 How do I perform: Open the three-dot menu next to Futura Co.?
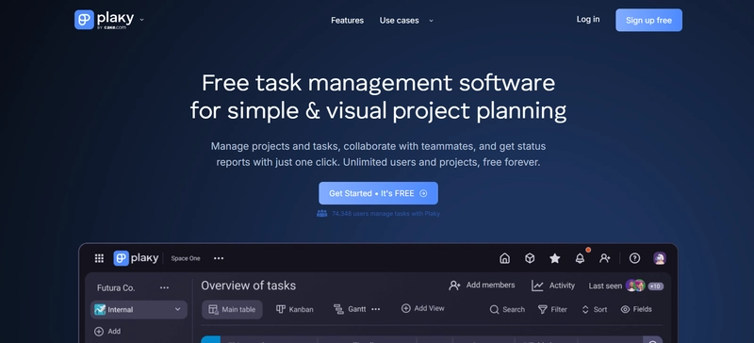[x=164, y=287]
